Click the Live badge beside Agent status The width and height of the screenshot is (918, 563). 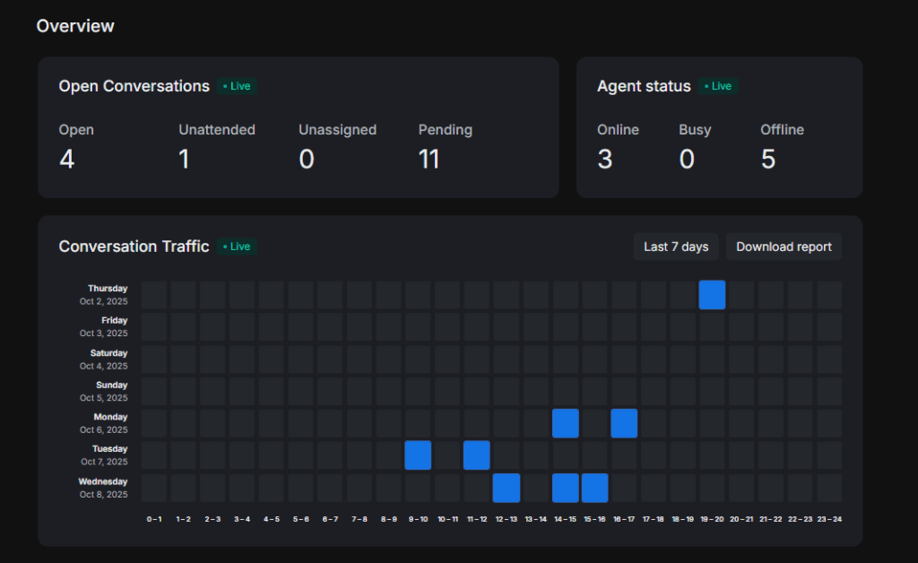click(x=718, y=86)
